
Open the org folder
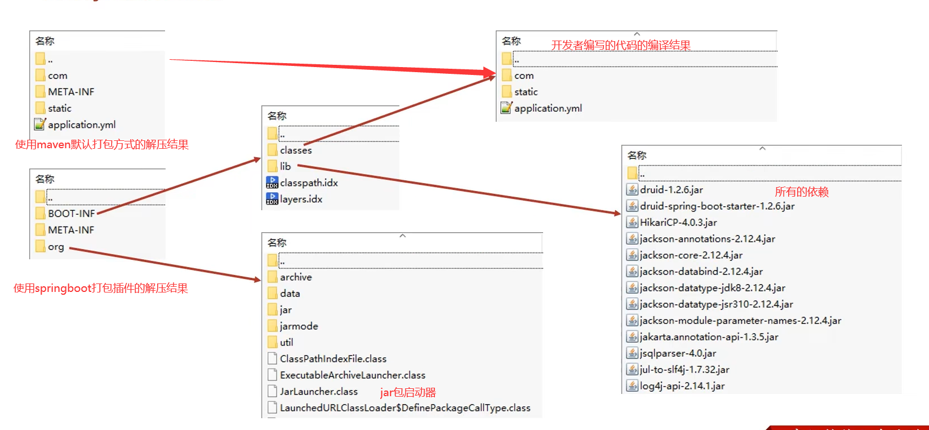56,246
